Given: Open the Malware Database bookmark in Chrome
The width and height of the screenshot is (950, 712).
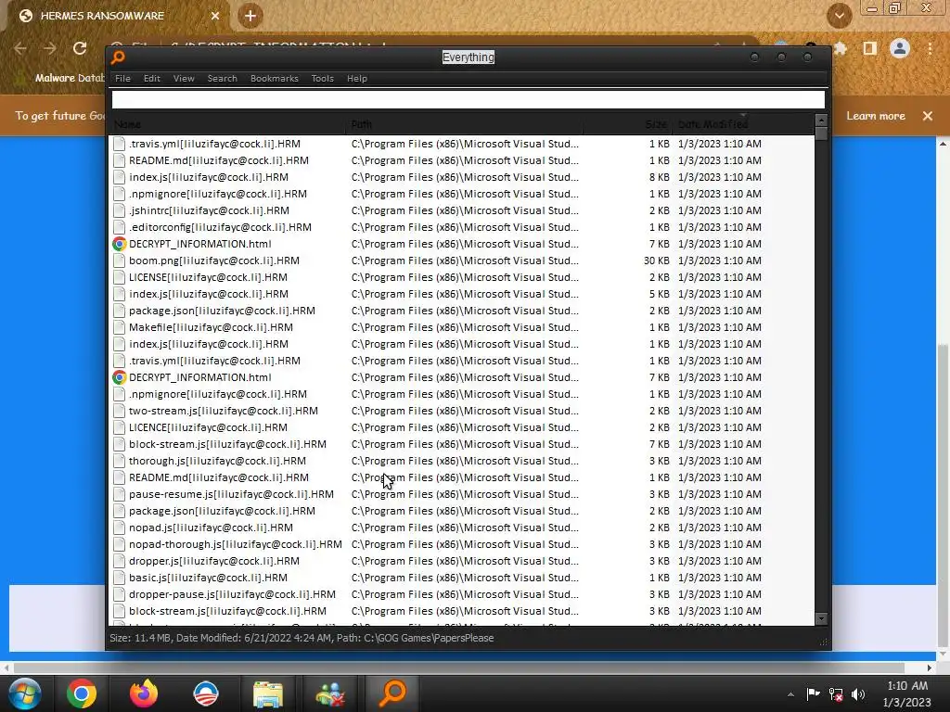Looking at the screenshot, I should 60,78.
